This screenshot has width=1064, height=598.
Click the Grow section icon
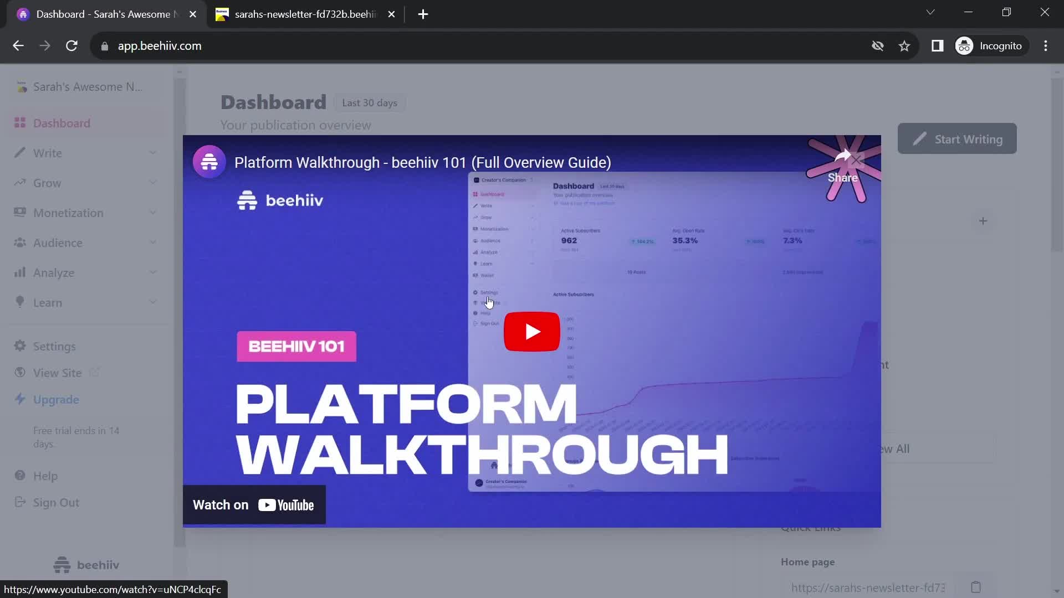click(20, 183)
